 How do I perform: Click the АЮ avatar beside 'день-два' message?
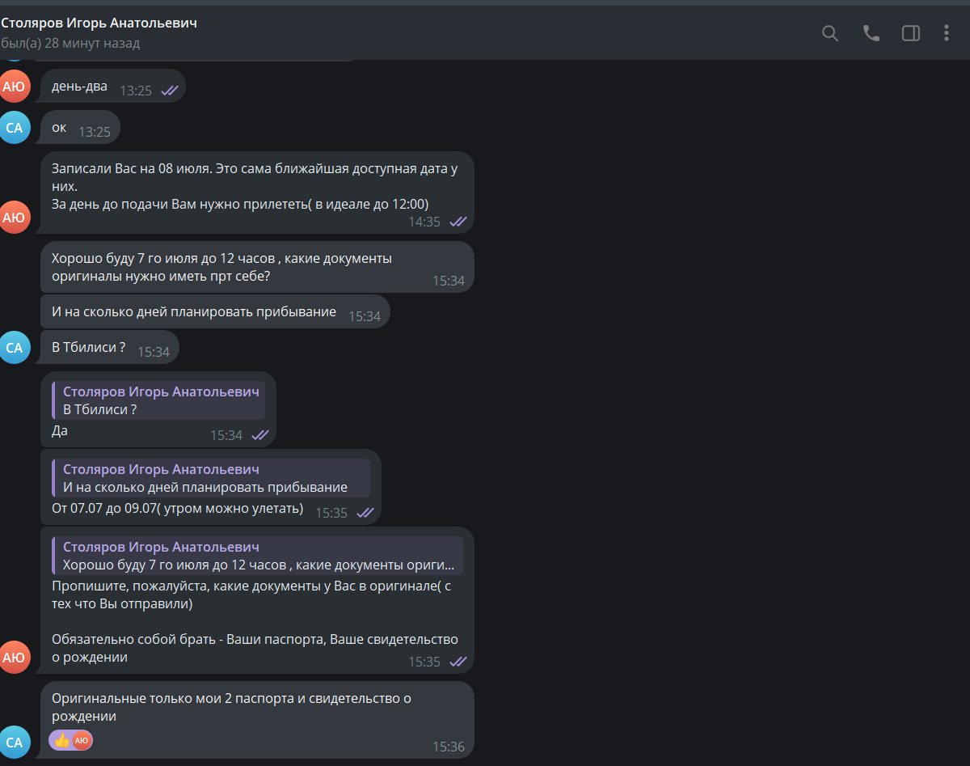(14, 86)
